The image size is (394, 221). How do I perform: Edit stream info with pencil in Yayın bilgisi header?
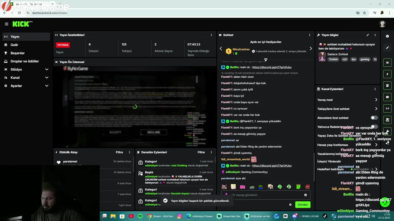click(368, 35)
